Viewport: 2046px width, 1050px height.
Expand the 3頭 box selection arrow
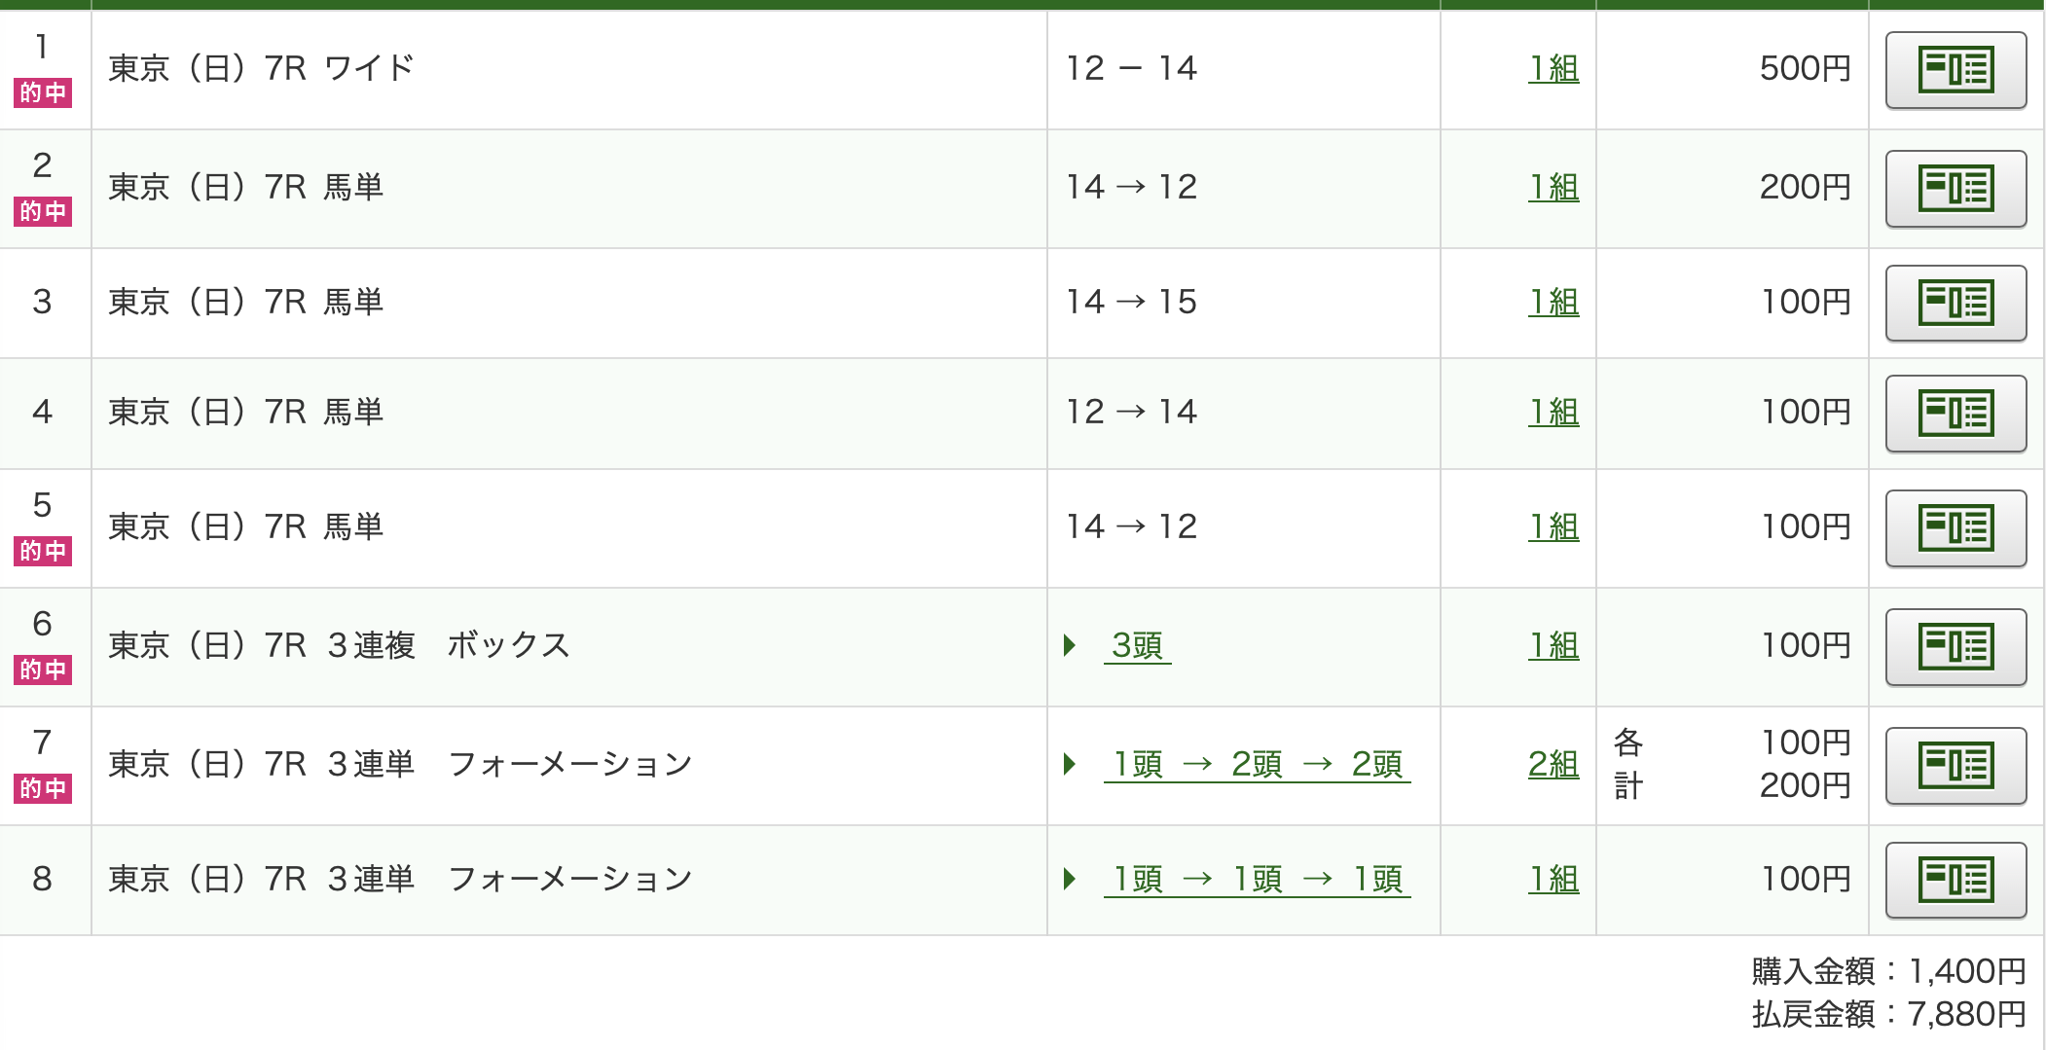coord(1070,645)
